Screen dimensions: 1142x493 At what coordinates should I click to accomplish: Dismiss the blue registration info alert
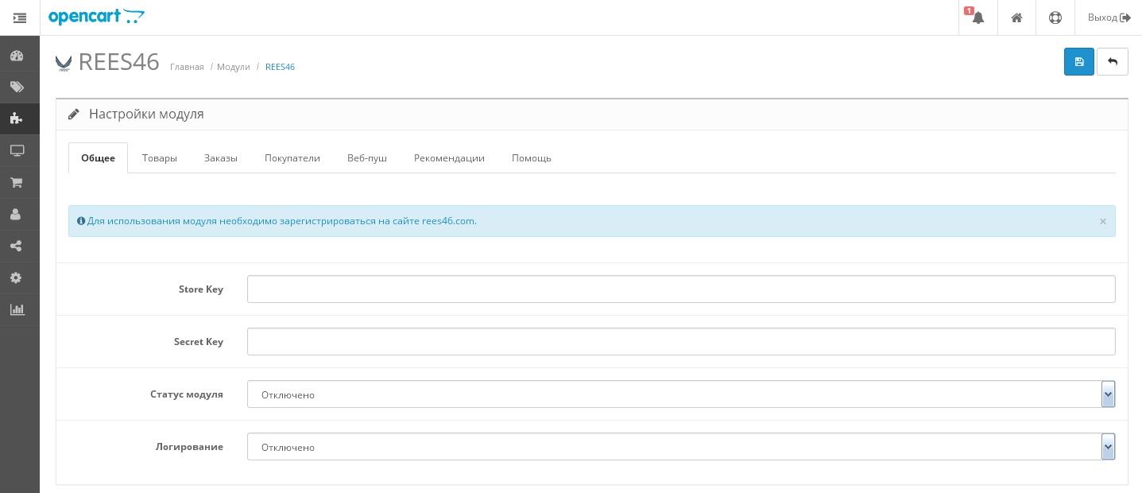point(1102,222)
